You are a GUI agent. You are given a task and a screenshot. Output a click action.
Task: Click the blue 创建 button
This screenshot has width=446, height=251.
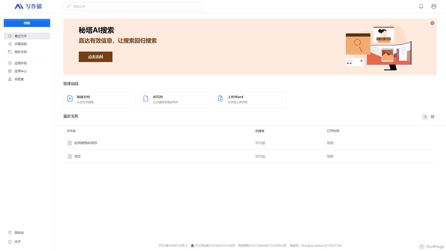[x=27, y=23]
